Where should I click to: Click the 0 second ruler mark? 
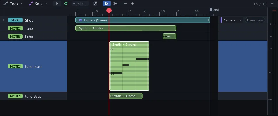tap(77, 11)
